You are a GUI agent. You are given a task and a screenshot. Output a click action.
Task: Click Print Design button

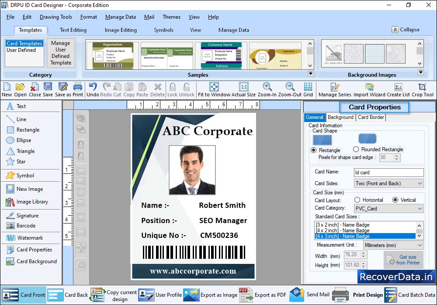[x=358, y=295]
